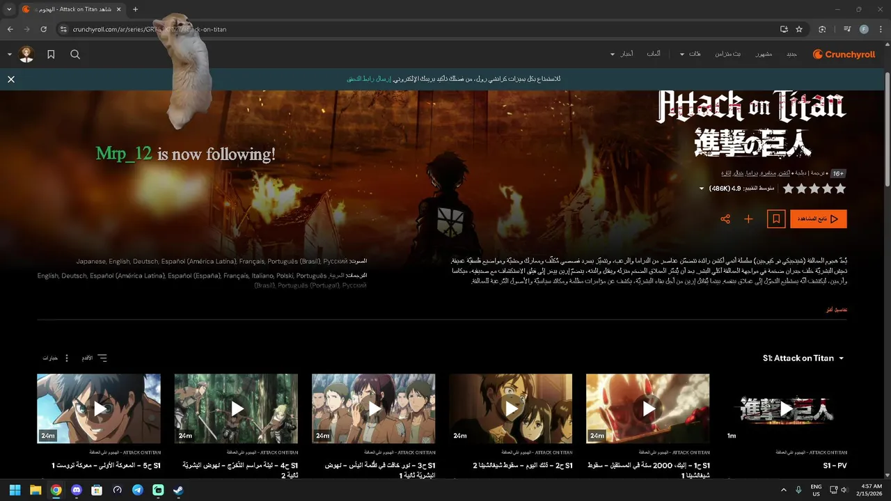Click the more details link under the description
The image size is (891, 501).
pos(837,309)
